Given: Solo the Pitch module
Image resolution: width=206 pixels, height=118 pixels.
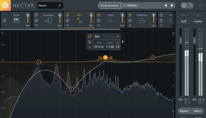Looking at the screenshot, I should [4, 21].
